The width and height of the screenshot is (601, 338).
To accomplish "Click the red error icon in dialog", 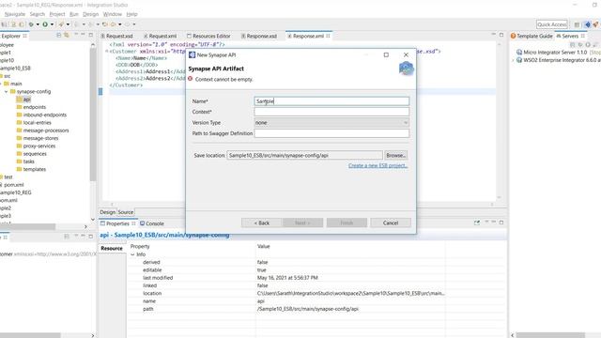I will click(190, 79).
